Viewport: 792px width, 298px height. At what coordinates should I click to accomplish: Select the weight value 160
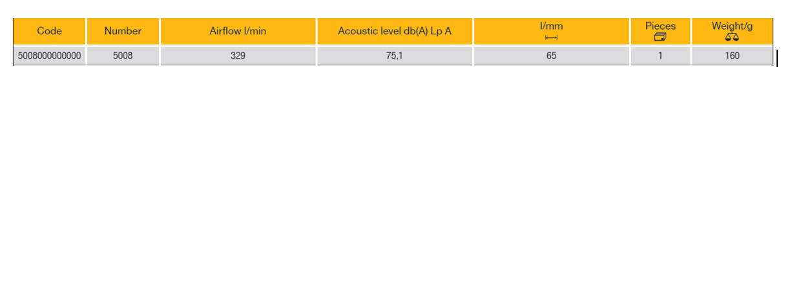click(732, 56)
